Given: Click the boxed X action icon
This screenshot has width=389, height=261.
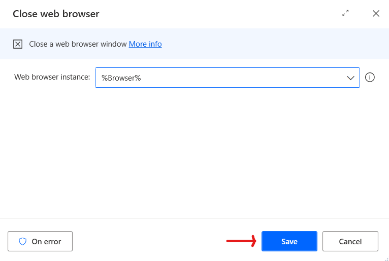Looking at the screenshot, I should click(x=18, y=44).
